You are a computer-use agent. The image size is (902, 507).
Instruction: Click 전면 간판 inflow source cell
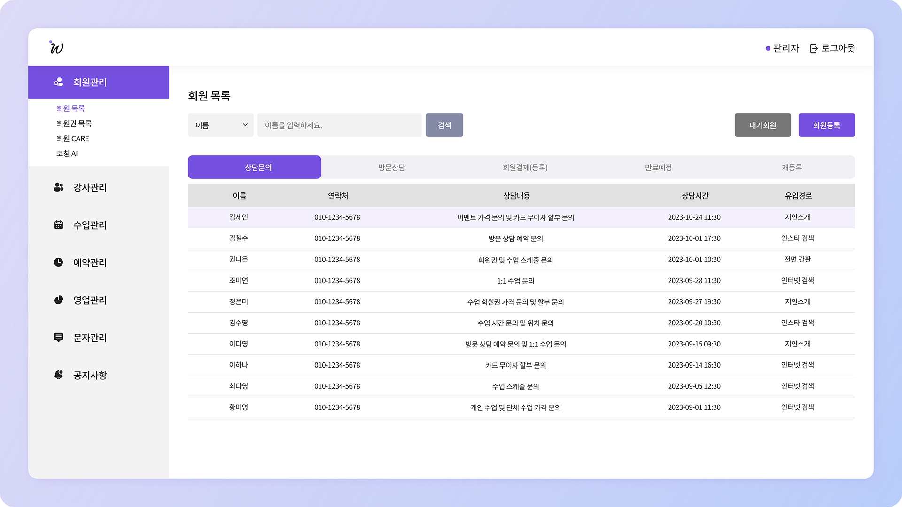798,260
